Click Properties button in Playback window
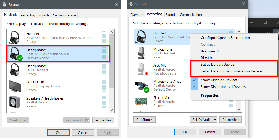279x140 pixels. click(x=103, y=120)
